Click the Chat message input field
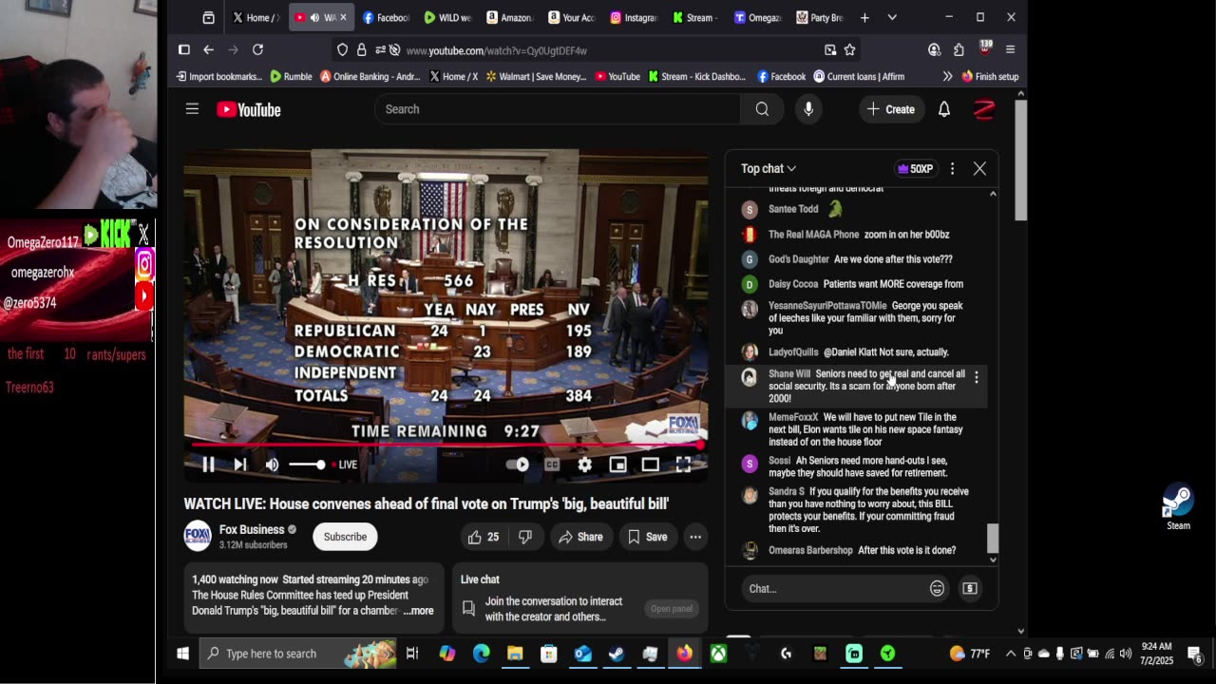 coord(831,589)
